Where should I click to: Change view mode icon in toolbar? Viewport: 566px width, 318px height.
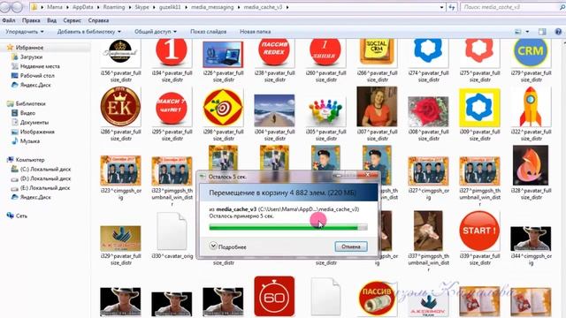pos(518,32)
